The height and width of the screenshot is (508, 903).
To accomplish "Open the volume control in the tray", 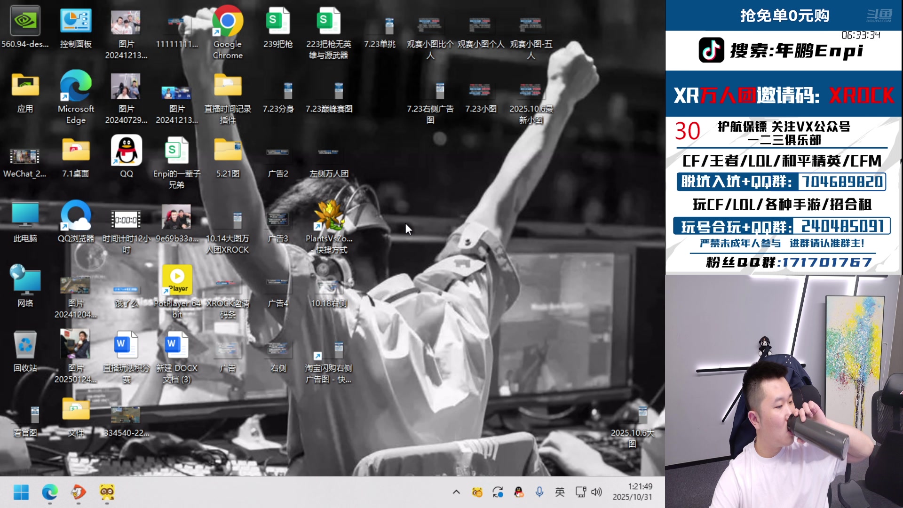I will pos(596,492).
